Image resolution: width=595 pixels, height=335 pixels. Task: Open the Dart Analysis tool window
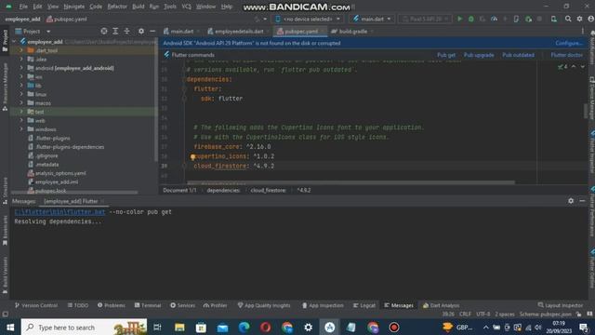tap(441, 305)
